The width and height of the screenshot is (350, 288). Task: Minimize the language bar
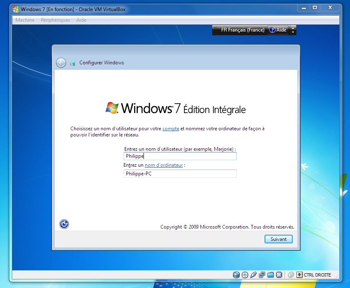pos(293,27)
